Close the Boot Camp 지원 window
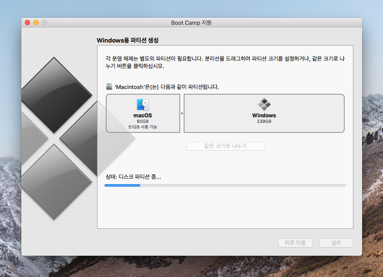 click(x=27, y=23)
